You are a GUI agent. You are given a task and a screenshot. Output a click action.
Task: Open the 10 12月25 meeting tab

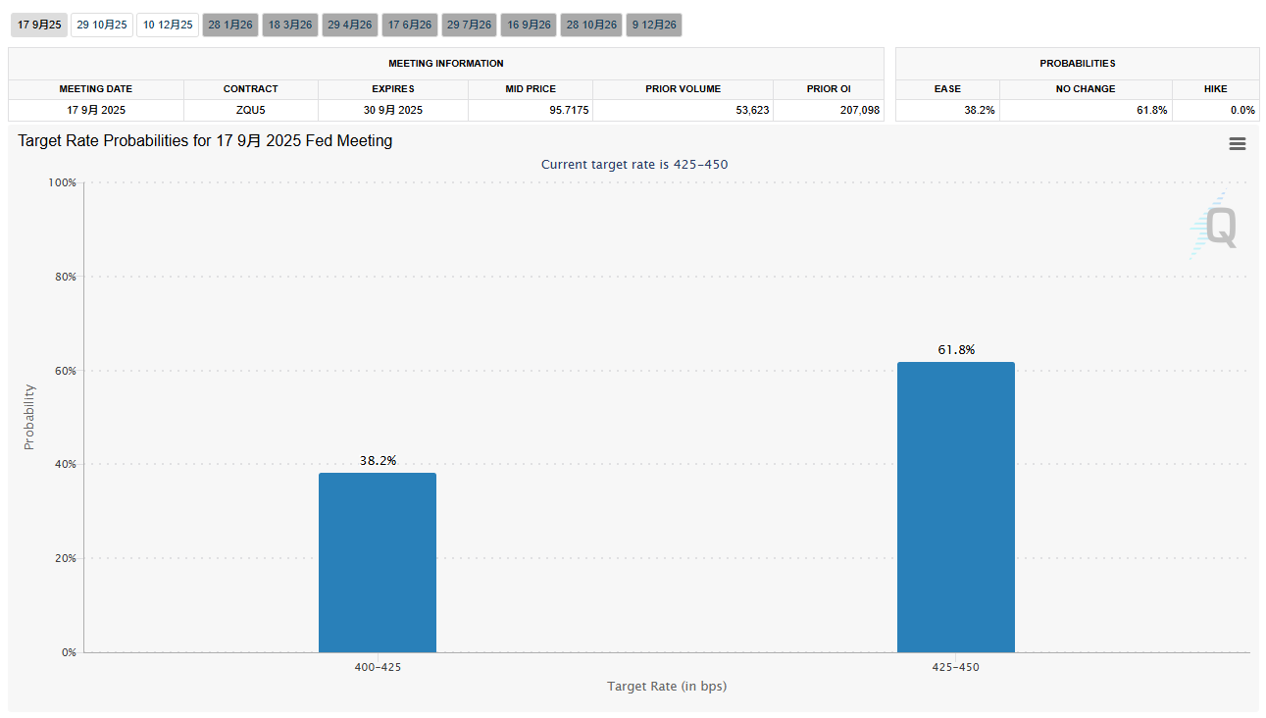coord(168,25)
